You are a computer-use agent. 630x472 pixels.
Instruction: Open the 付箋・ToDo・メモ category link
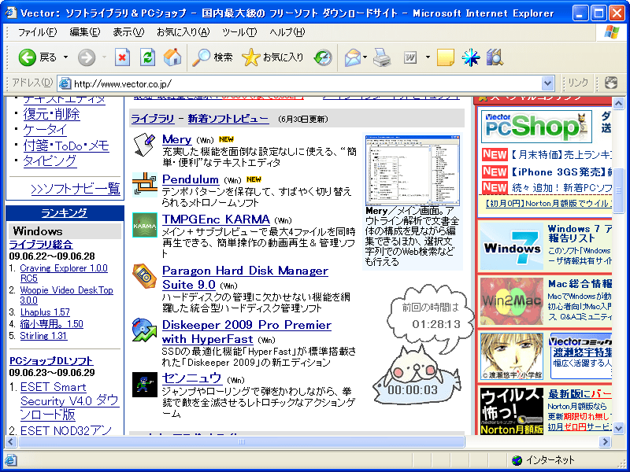(66, 146)
